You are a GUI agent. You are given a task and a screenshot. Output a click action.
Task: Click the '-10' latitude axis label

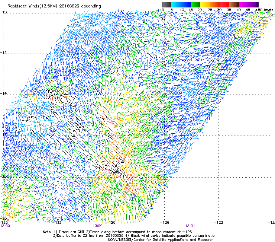[3, 12]
